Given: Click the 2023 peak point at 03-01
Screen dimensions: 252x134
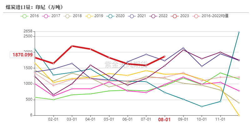Looking at the screenshot, I should [x=72, y=46].
